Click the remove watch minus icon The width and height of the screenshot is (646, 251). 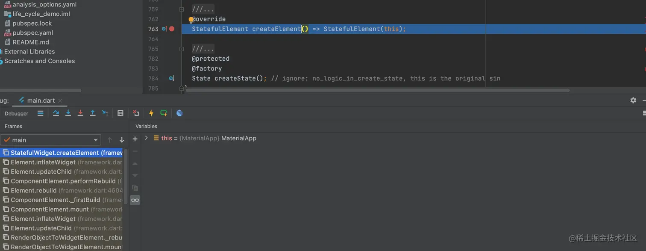pyautogui.click(x=135, y=151)
